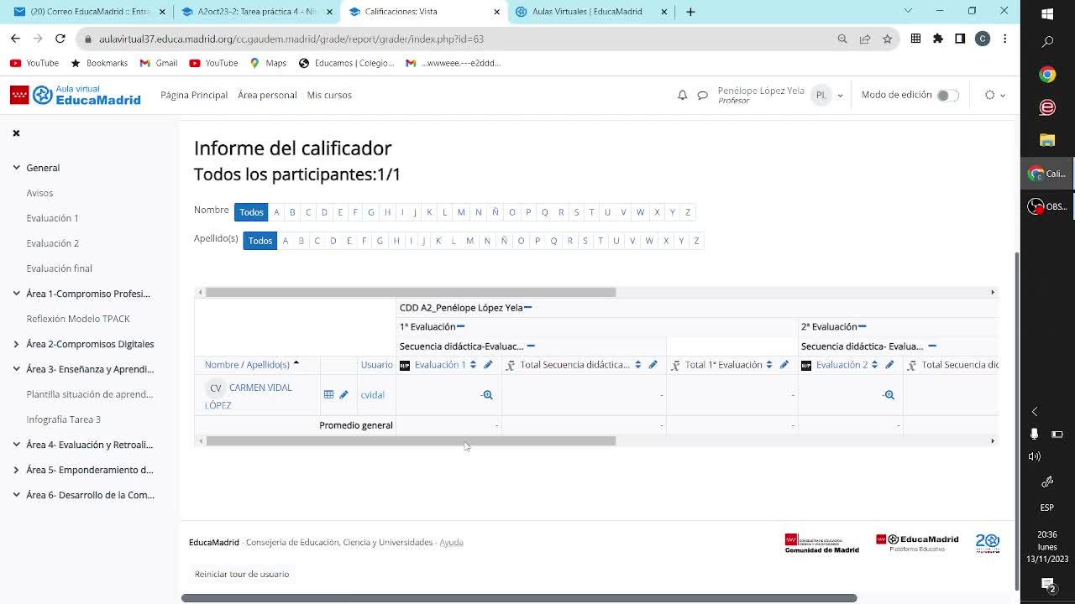Close the course index drawer
This screenshot has height=604, width=1075.
tap(16, 133)
